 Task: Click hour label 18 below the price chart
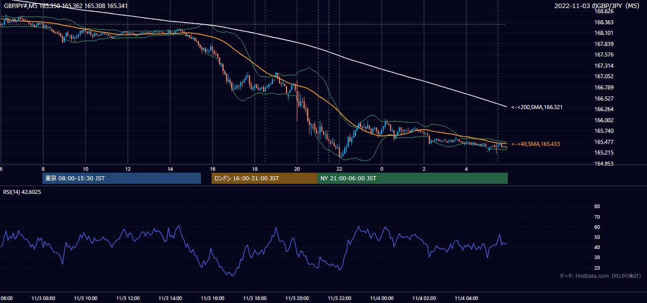coord(255,169)
